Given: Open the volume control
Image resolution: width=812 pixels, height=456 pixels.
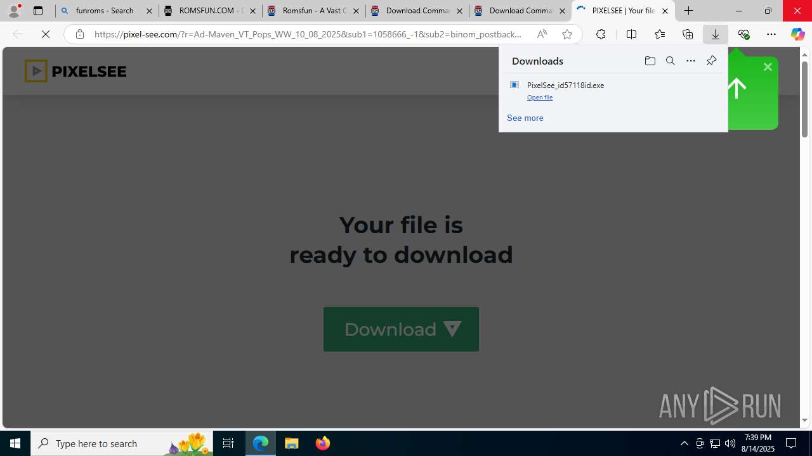Looking at the screenshot, I should [x=730, y=443].
